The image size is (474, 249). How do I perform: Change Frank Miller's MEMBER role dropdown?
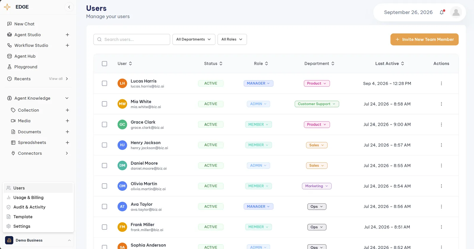pyautogui.click(x=258, y=227)
